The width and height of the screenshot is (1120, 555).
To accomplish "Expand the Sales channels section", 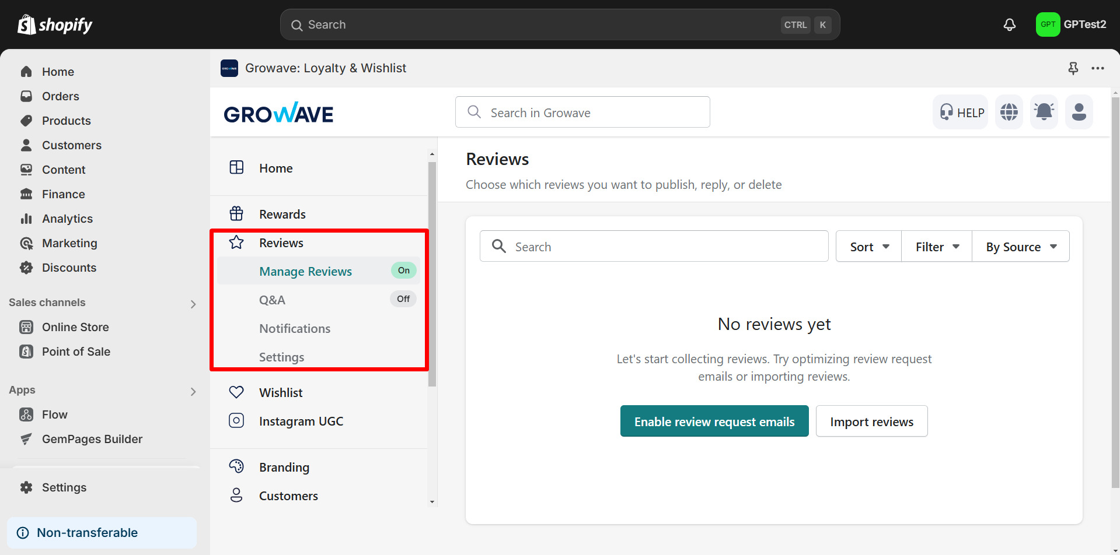I will point(193,304).
